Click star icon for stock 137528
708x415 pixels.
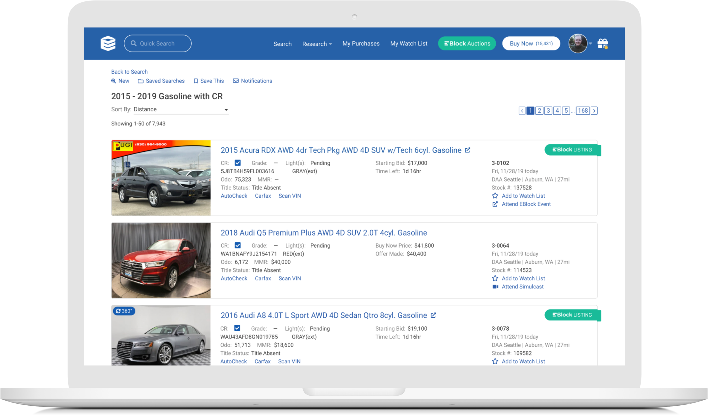click(495, 196)
